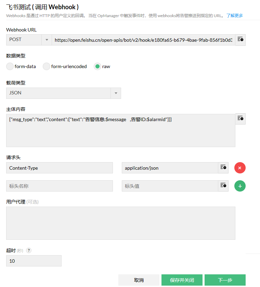Viewport: 260px width, 287px height.
Task: Click the 超时 label
Action: click(x=11, y=250)
